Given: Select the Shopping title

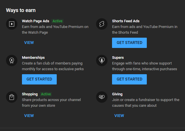Looking at the screenshot, I should 30,94.
